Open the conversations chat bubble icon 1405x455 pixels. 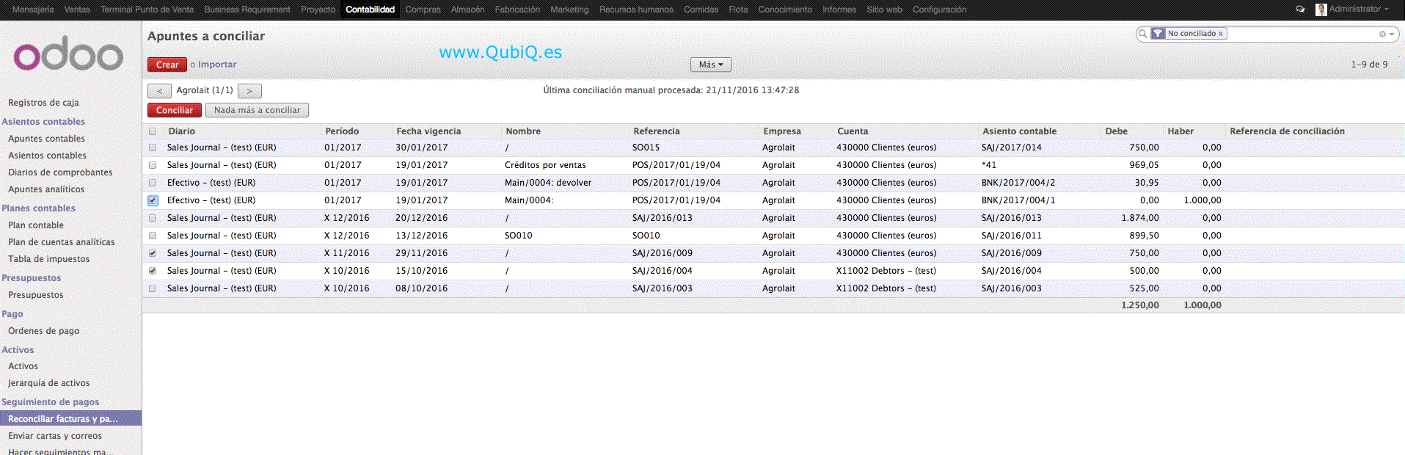coord(1300,10)
